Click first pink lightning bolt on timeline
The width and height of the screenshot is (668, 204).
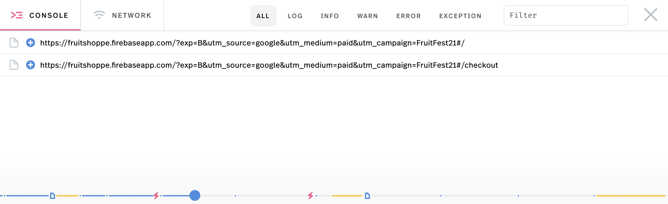point(156,196)
